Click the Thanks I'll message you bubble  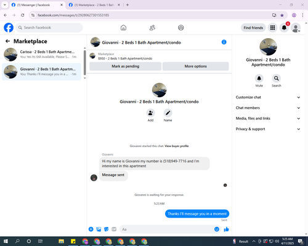click(x=197, y=213)
